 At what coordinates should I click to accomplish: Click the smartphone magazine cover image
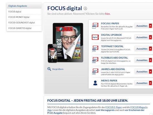[52, 53]
